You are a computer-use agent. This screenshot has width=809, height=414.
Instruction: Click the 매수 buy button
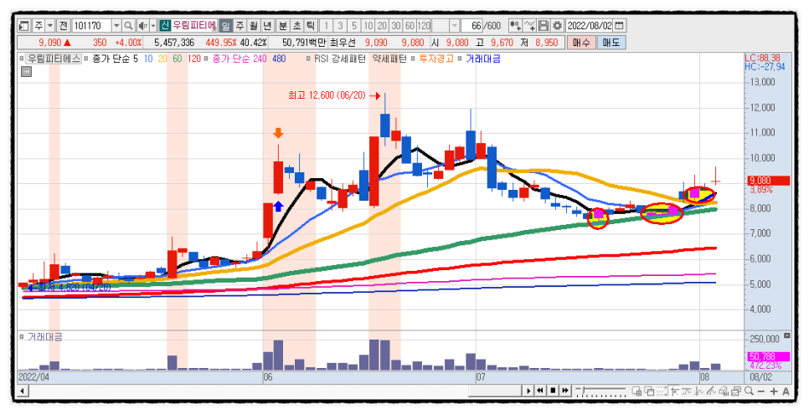(x=581, y=43)
